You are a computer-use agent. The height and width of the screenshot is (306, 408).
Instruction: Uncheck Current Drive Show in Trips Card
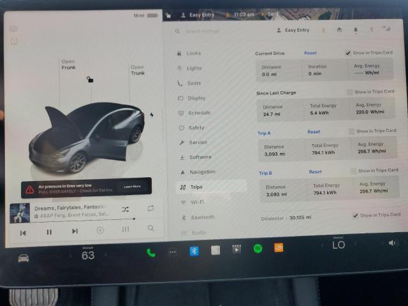tap(348, 53)
